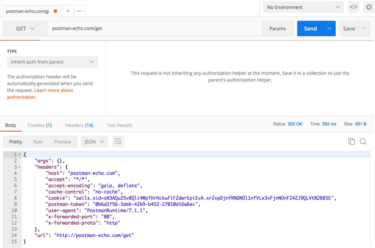Screen dimensions: 375x248
Task: Click the 851 B size value
Action: pyautogui.click(x=361, y=124)
